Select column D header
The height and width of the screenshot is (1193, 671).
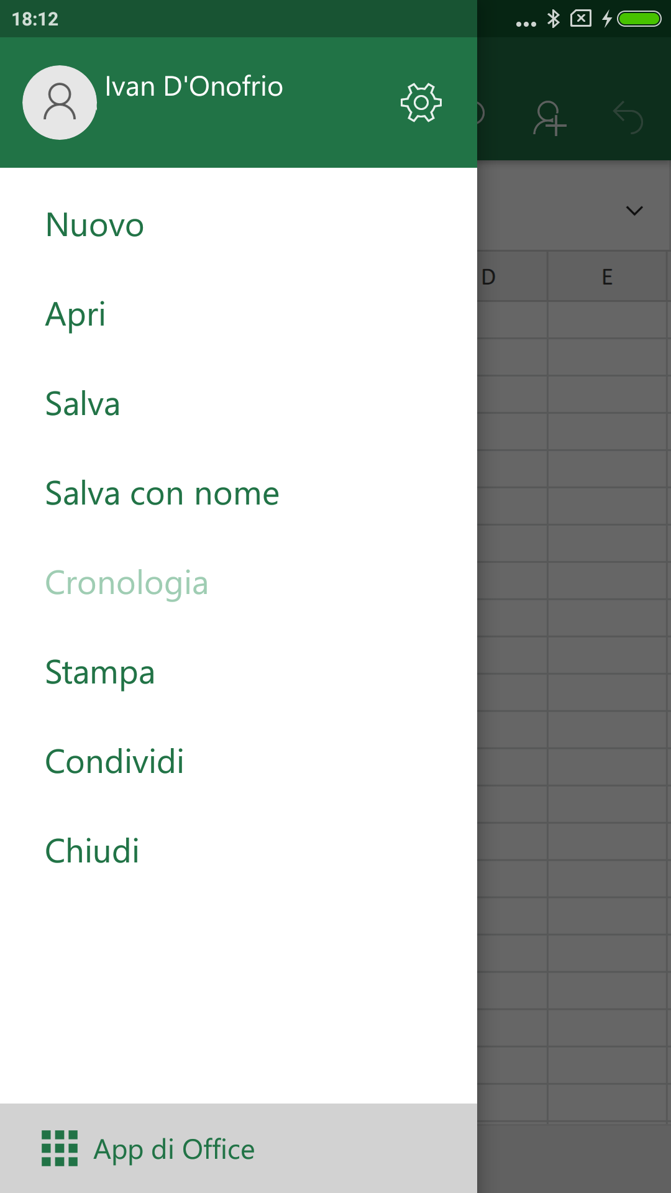(x=512, y=277)
